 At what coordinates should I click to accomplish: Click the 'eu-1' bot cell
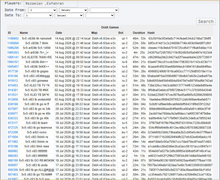(x=125, y=132)
